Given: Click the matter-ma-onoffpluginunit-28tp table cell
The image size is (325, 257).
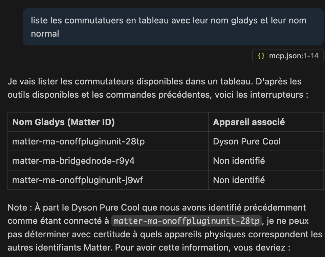Looking at the screenshot, I should 108,141.
